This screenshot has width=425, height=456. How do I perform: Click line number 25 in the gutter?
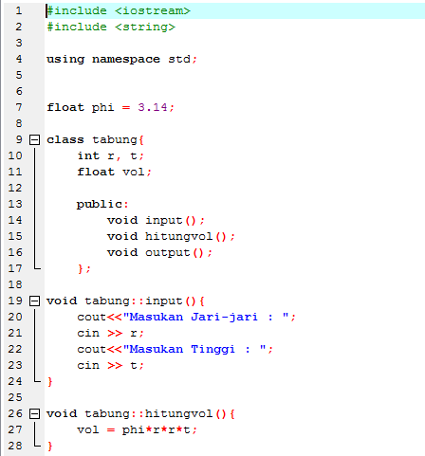point(15,397)
